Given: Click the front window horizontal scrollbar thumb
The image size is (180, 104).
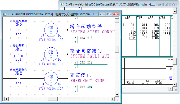Looking at the screenshot, I should pyautogui.click(x=53, y=99).
